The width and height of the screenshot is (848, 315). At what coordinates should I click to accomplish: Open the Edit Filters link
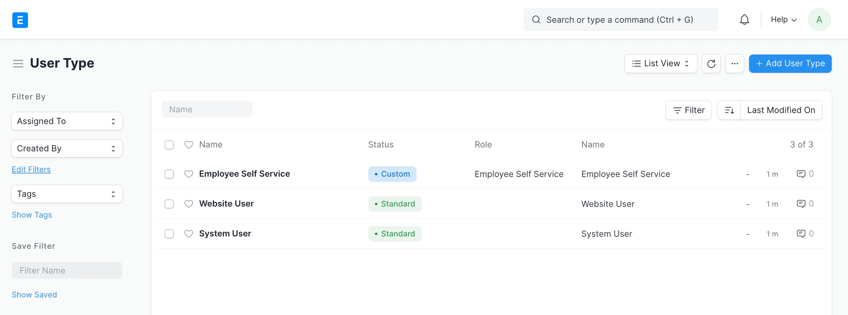coord(31,169)
